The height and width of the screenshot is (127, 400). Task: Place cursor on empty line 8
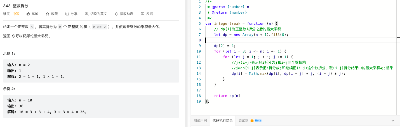point(302,40)
